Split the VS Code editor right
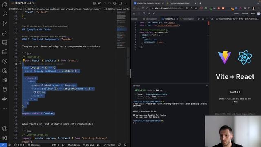 pos(120,3)
